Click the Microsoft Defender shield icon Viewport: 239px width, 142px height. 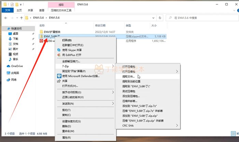pyautogui.click(x=59, y=76)
